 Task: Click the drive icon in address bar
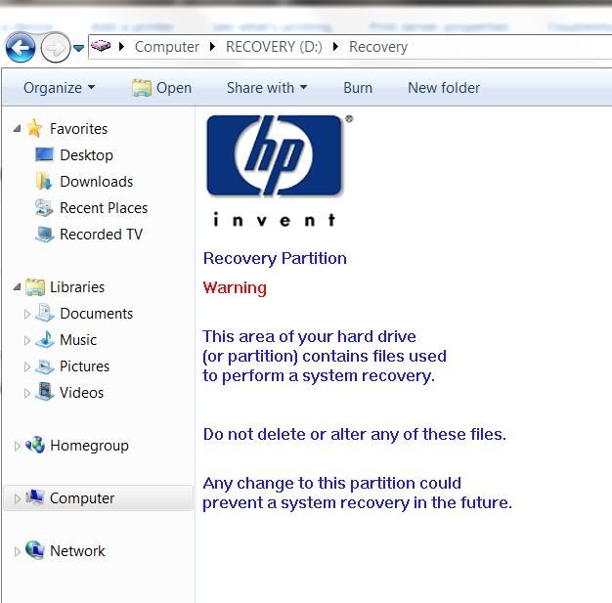[x=101, y=46]
